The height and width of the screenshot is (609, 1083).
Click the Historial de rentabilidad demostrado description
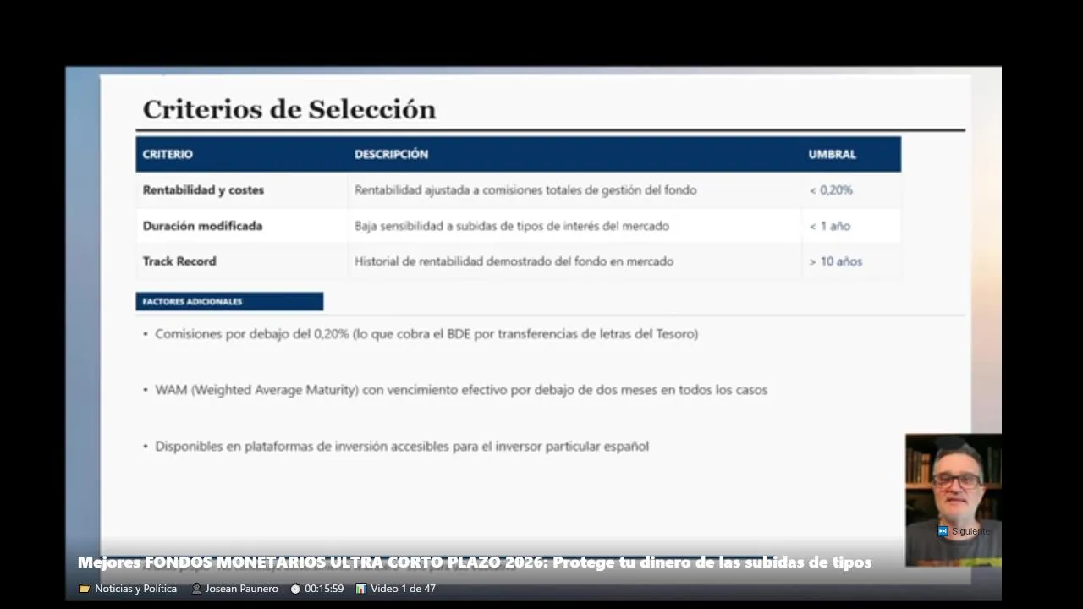(514, 261)
